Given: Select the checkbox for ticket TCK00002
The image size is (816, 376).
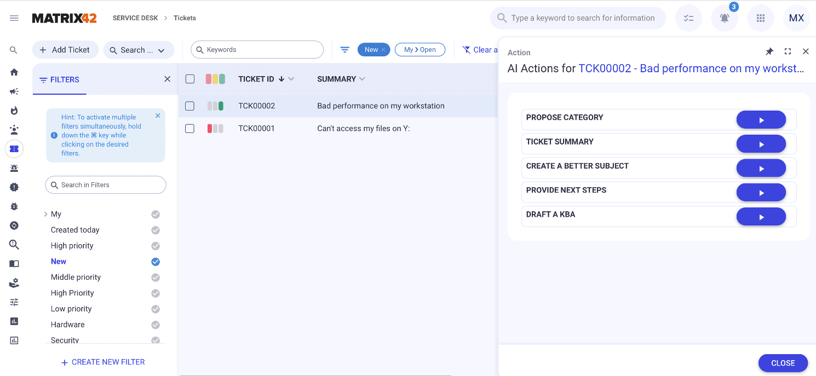Looking at the screenshot, I should click(190, 106).
